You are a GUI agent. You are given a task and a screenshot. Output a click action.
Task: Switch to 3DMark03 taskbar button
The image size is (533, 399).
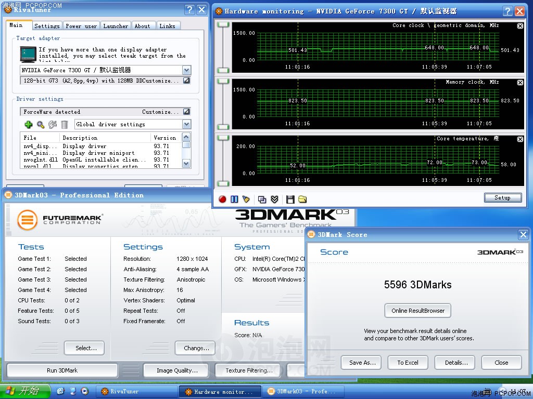(x=303, y=392)
